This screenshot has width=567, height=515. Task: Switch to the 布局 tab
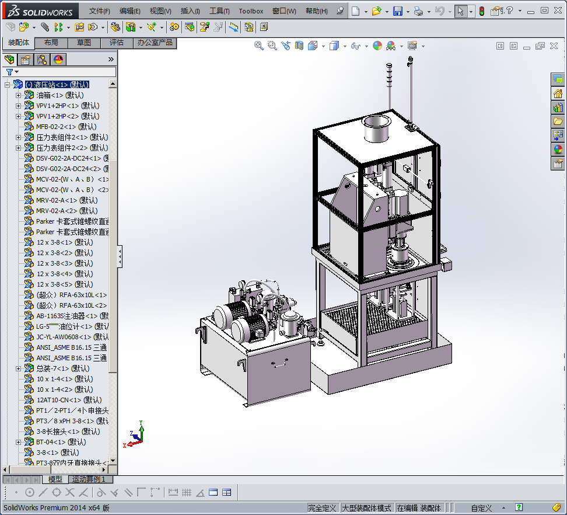coord(51,43)
